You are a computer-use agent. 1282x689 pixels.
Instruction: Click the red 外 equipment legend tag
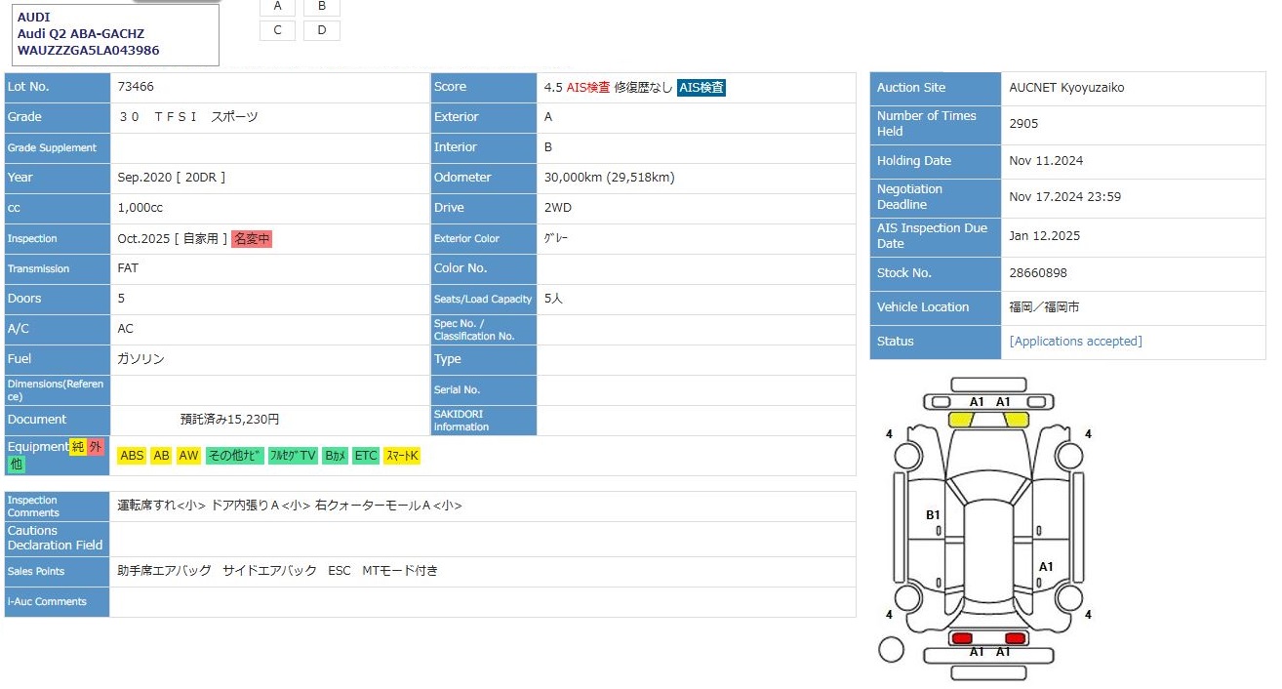95,447
